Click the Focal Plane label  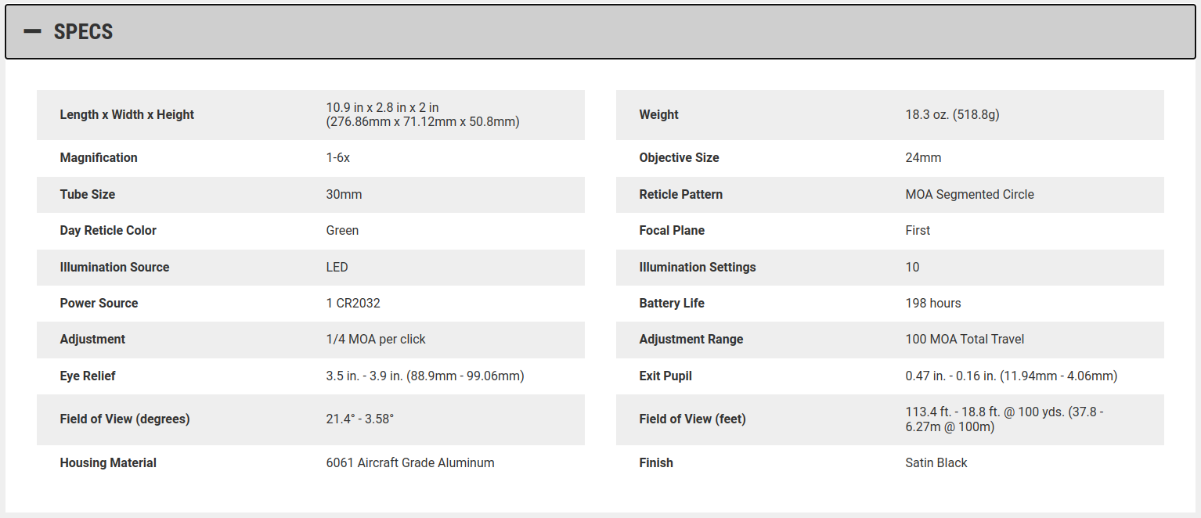[672, 231]
